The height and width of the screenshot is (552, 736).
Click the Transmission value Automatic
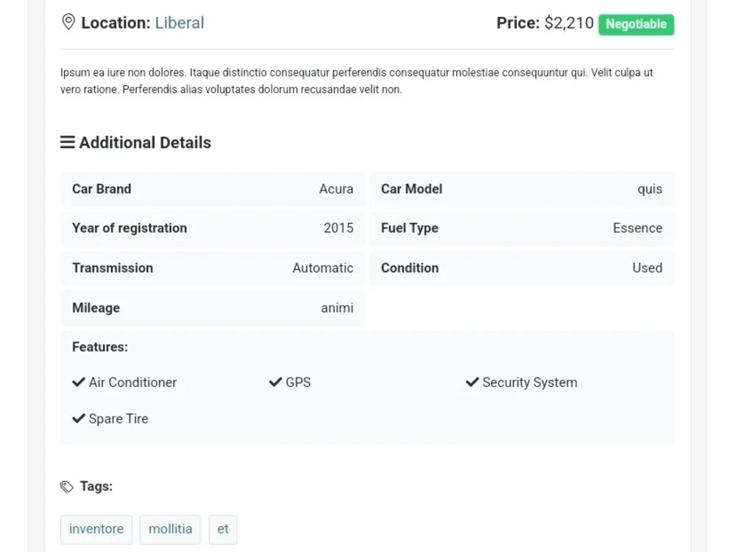[323, 268]
